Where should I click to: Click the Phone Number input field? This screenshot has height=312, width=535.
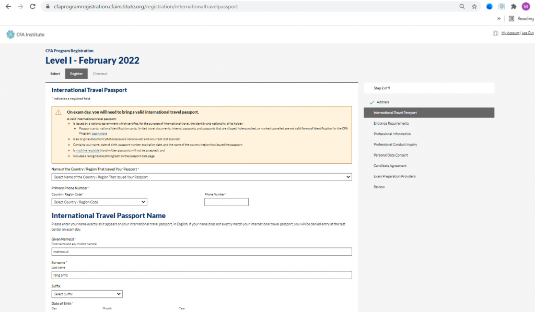click(226, 202)
